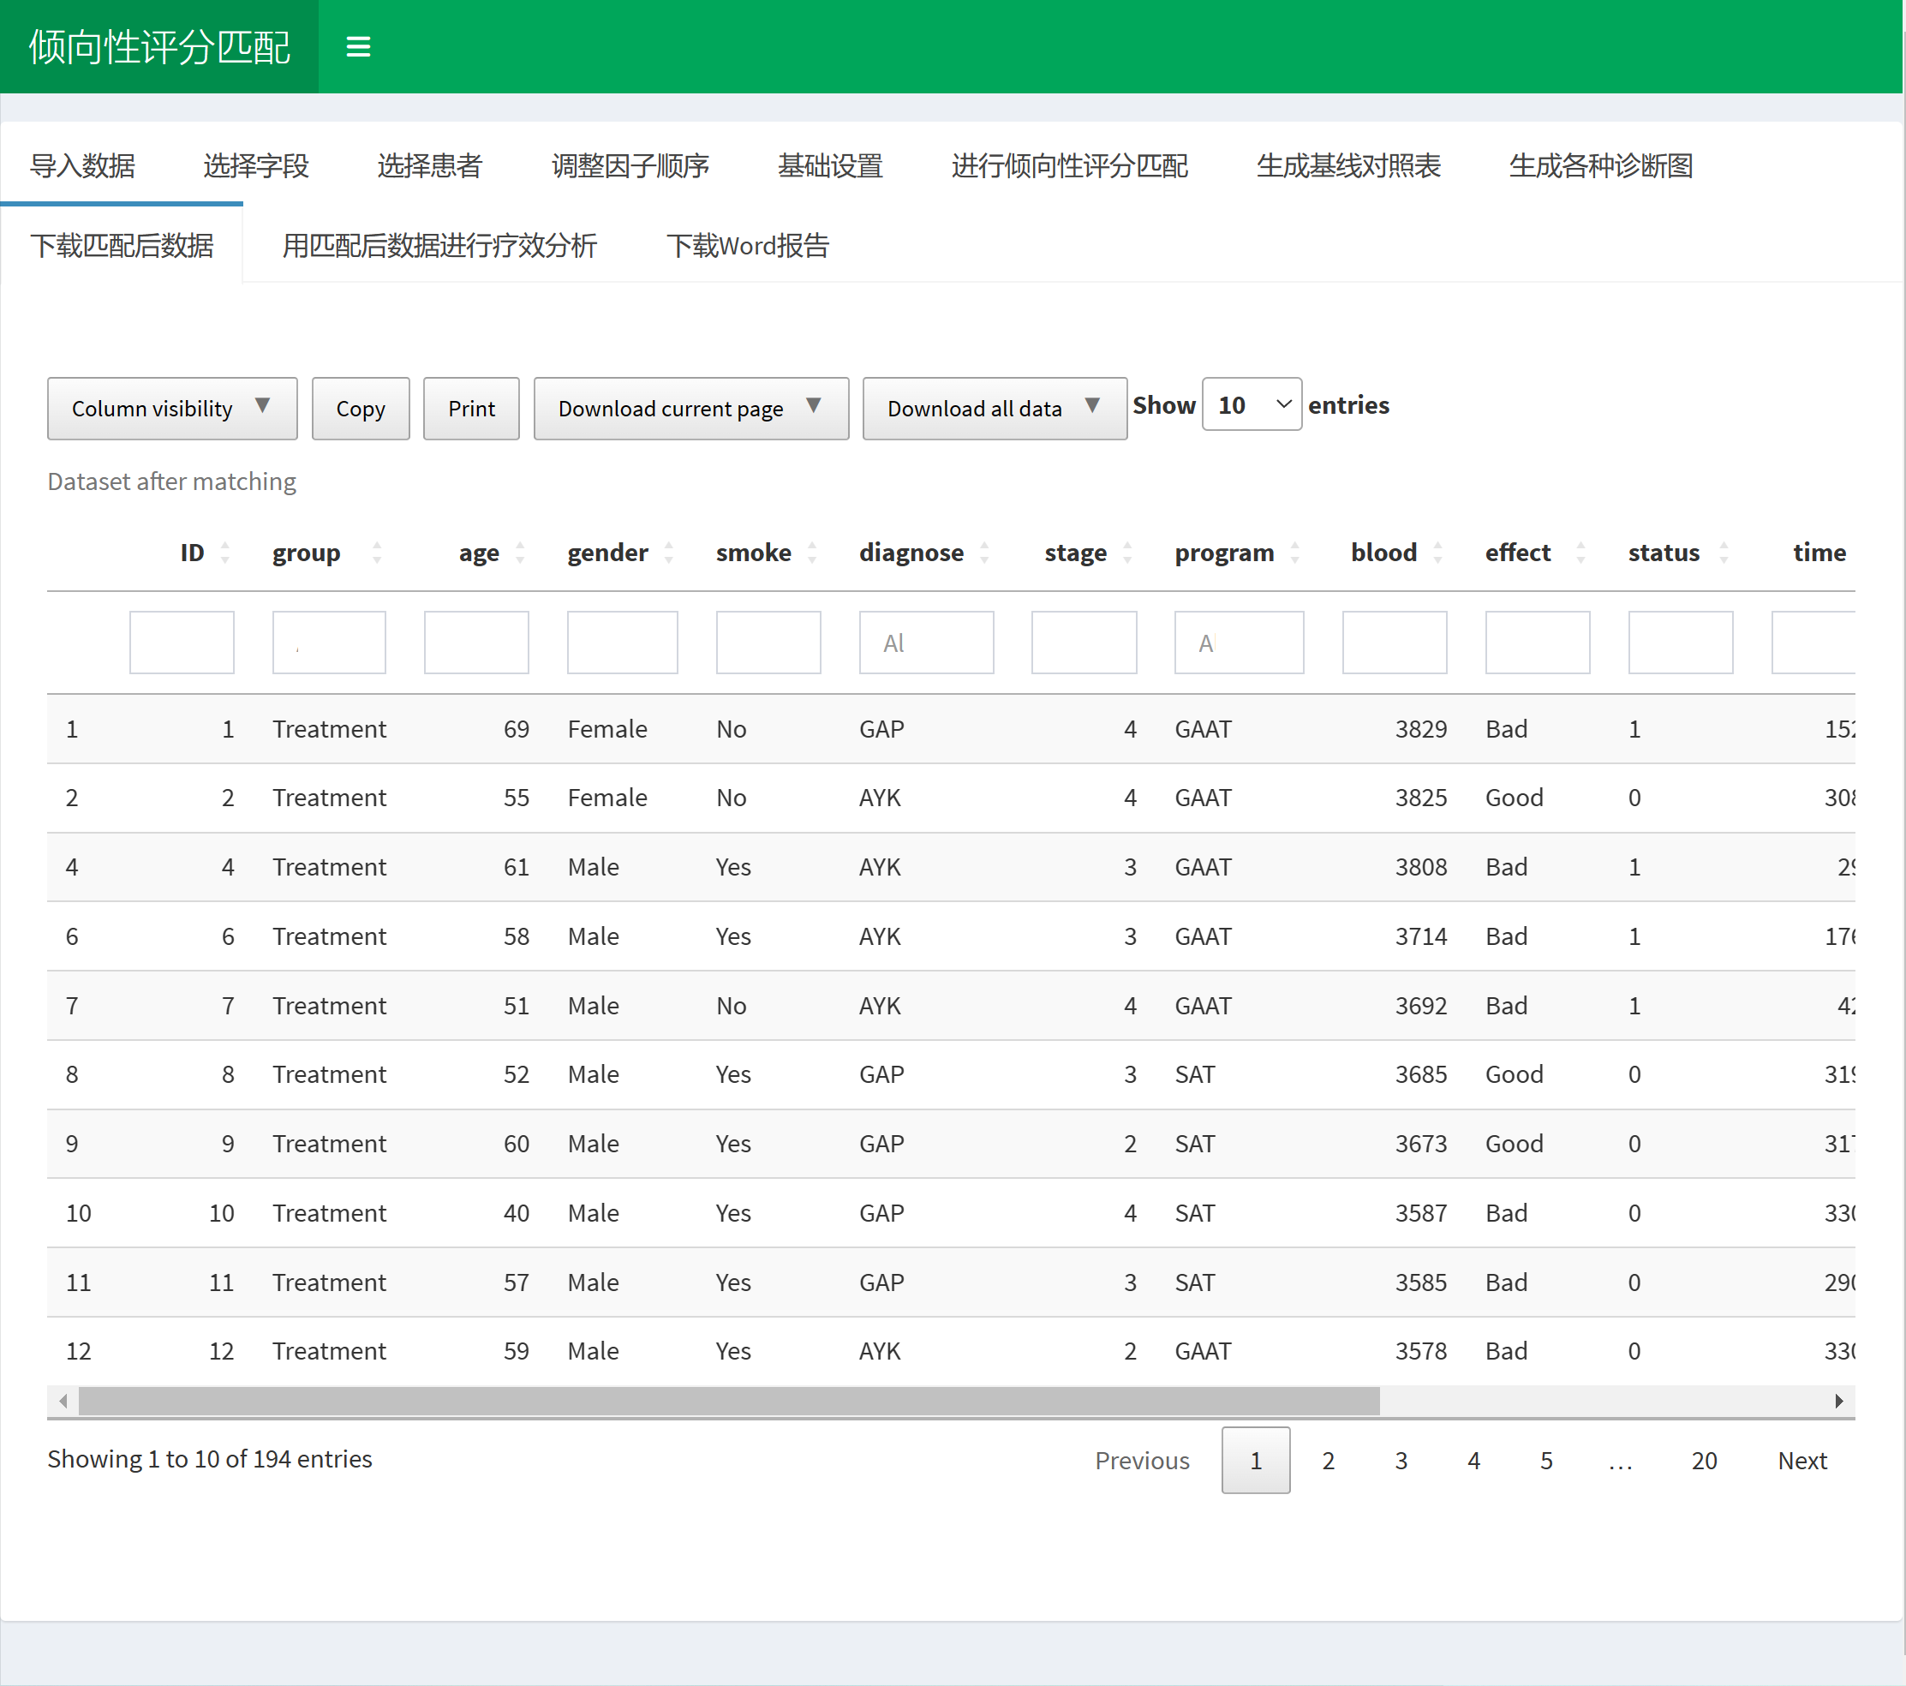The height and width of the screenshot is (1686, 1906).
Task: Expand Download all data options
Action: (995, 409)
